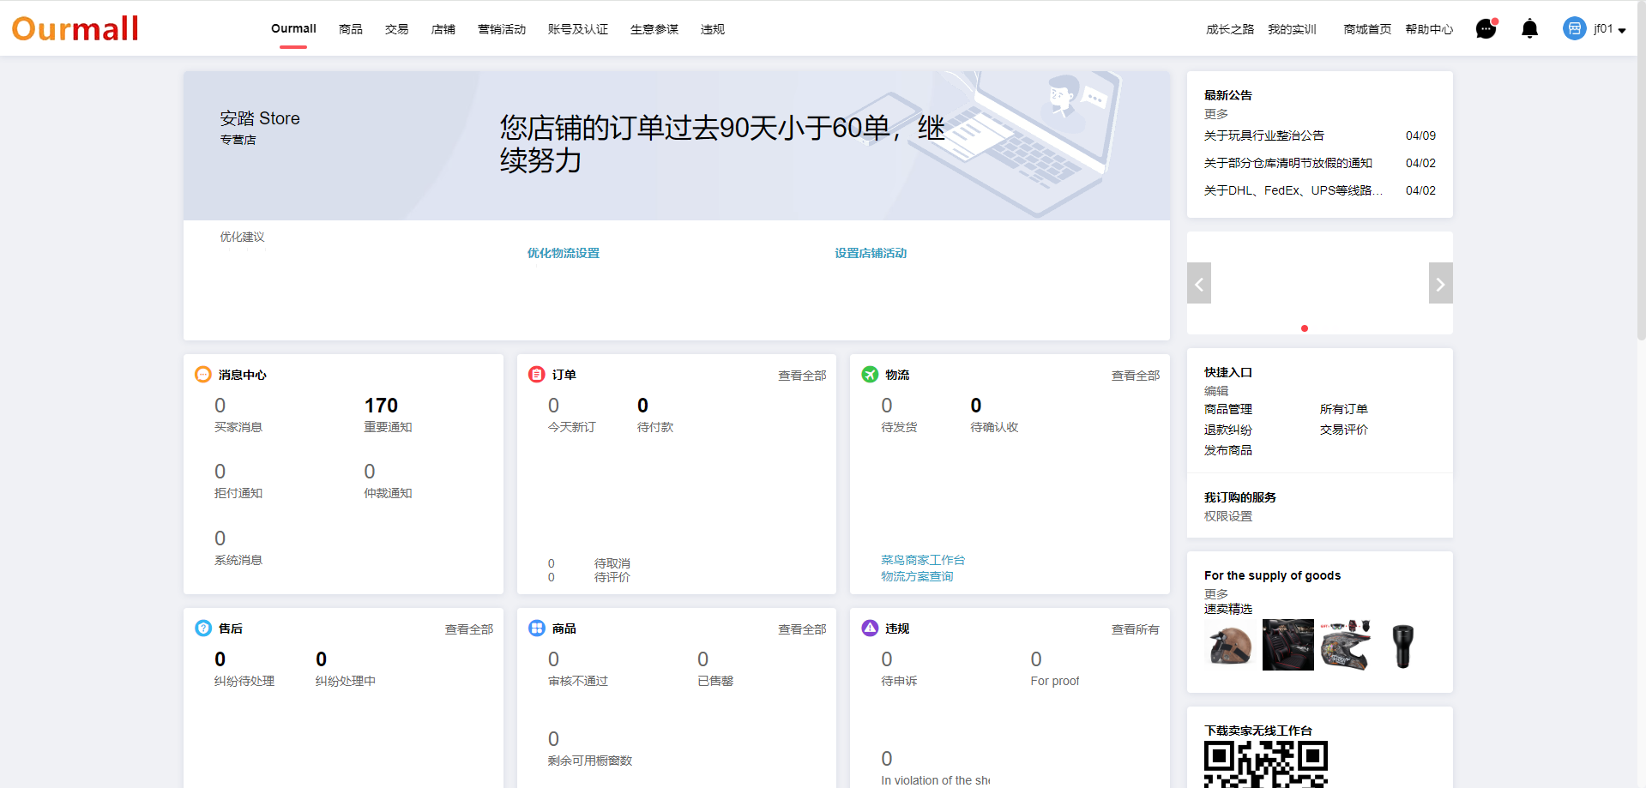Click the red Orders panel icon
Screen dimensions: 1646x788
(537, 375)
